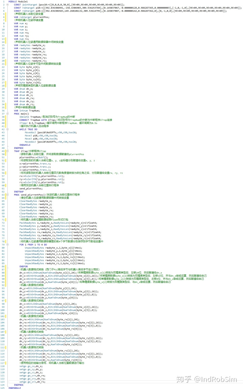Viewport: 243px width, 389px height.
Task: Click the 'ENDWHILE' keyword
Action: click(x=25, y=145)
